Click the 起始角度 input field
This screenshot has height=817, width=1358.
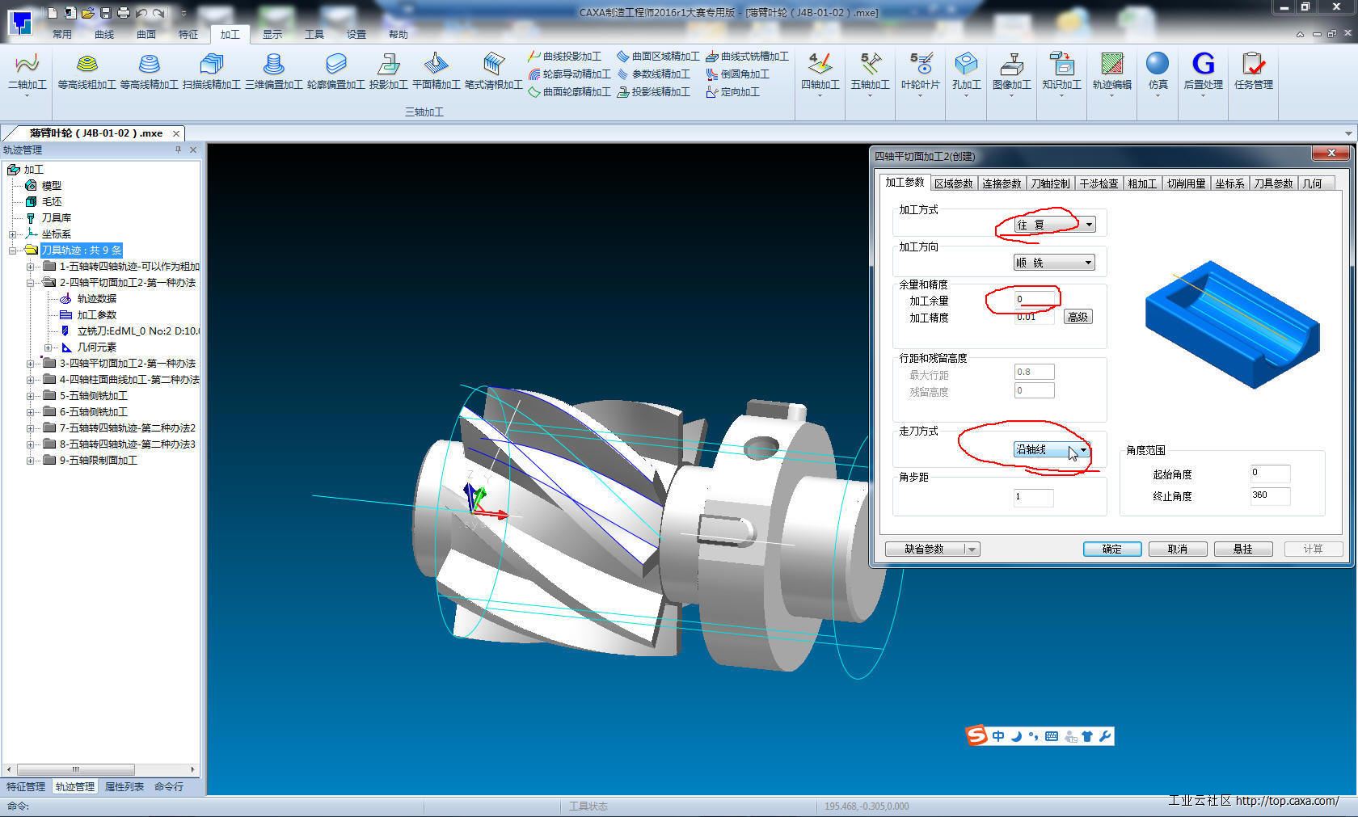[1269, 474]
